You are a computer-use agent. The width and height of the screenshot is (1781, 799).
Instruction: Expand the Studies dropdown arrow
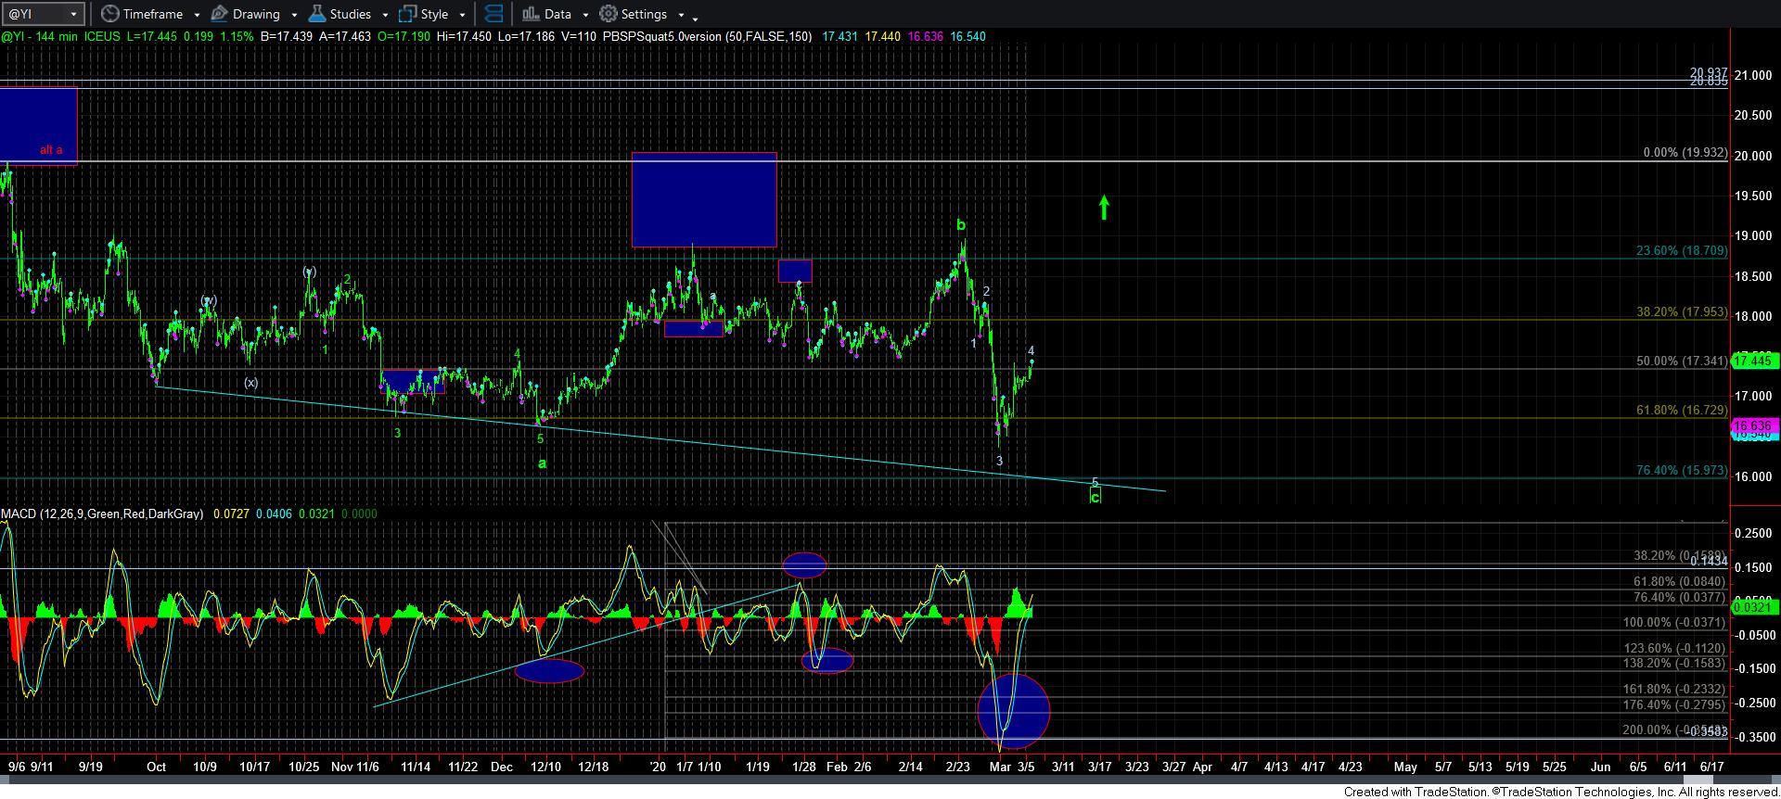click(x=384, y=15)
